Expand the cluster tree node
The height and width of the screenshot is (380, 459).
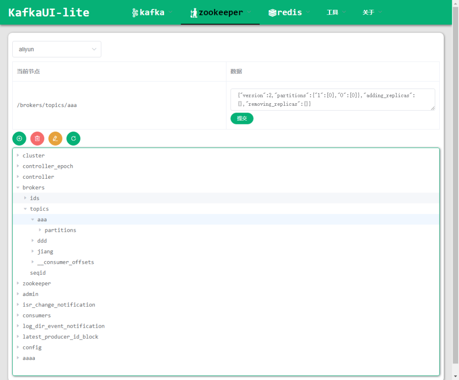(18, 155)
